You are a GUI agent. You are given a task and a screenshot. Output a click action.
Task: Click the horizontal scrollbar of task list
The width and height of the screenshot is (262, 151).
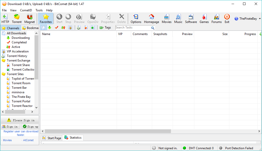(108, 131)
